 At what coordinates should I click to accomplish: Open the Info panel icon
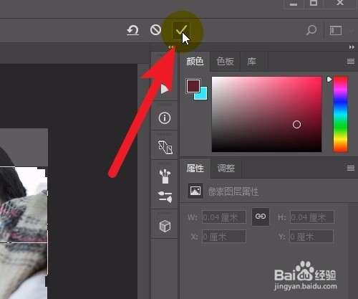coord(165,118)
